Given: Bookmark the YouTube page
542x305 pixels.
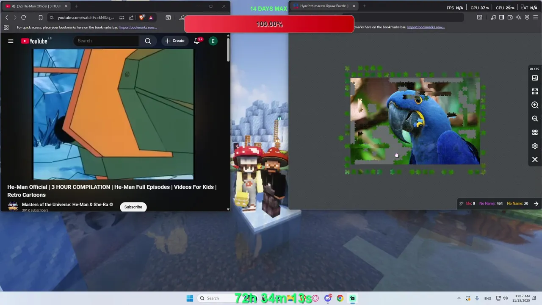Looking at the screenshot, I should click(41, 17).
